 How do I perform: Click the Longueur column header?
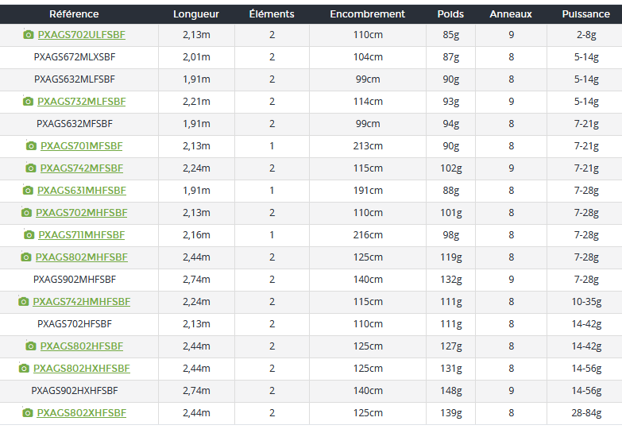coord(196,14)
